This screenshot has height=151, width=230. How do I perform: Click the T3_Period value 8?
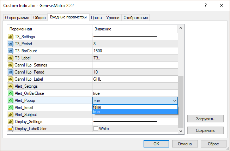95,44
